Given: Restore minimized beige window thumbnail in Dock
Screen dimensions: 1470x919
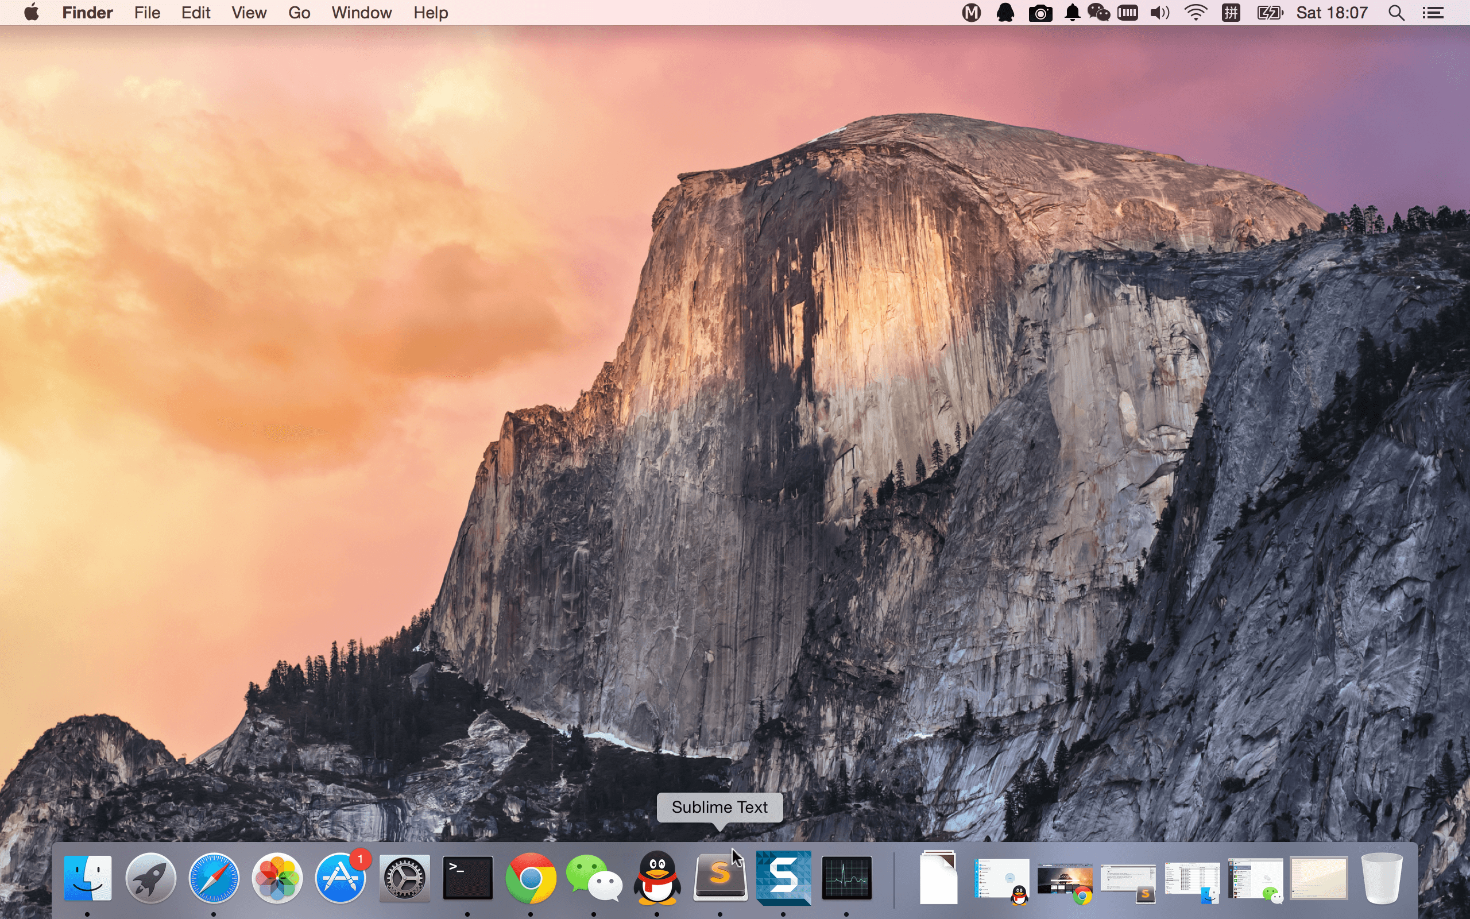Looking at the screenshot, I should (1318, 879).
